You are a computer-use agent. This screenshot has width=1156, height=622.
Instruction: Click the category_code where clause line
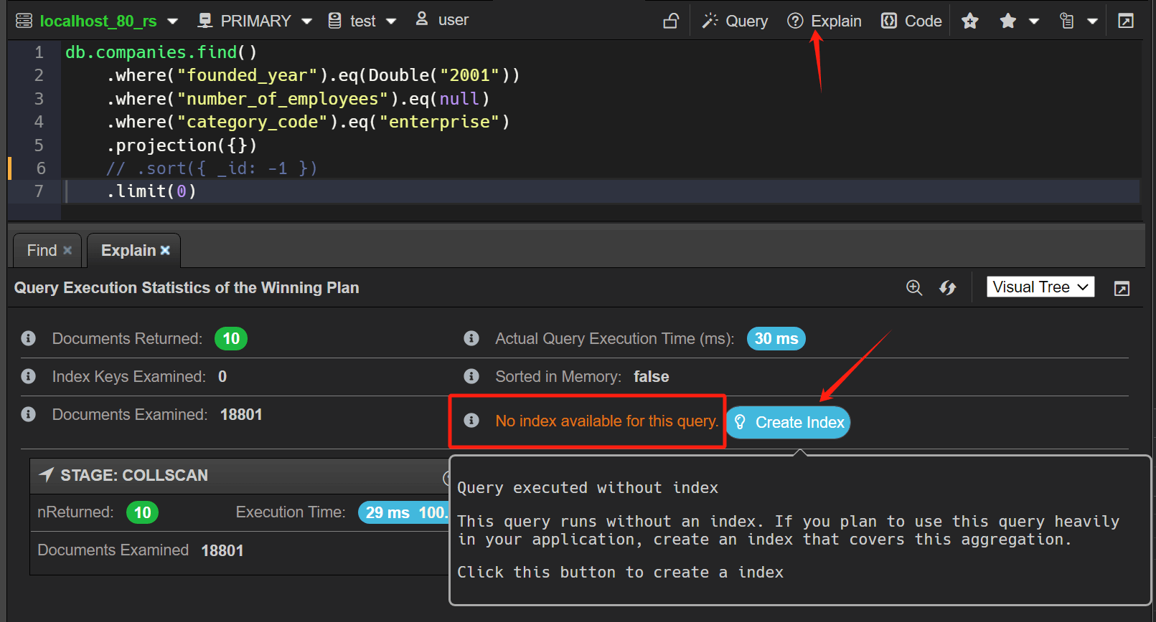pos(308,122)
